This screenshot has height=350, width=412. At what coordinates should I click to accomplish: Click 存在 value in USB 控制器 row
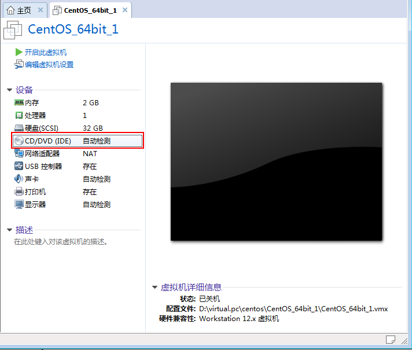[90, 167]
